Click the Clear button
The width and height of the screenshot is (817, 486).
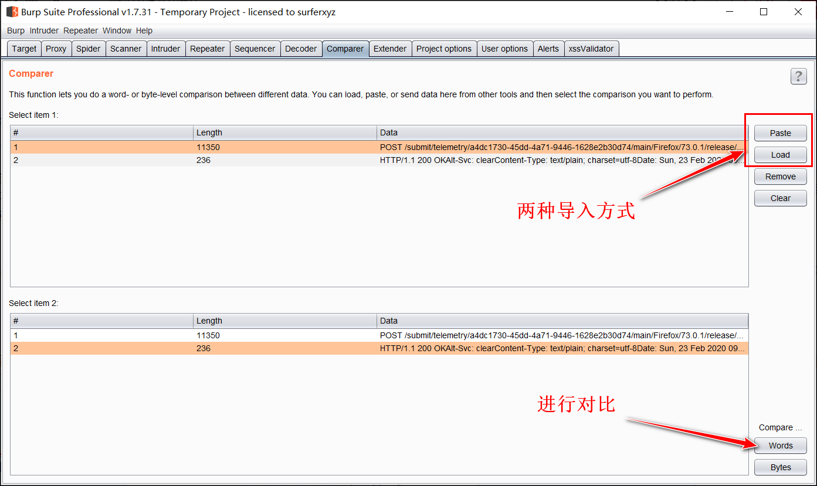coord(780,198)
